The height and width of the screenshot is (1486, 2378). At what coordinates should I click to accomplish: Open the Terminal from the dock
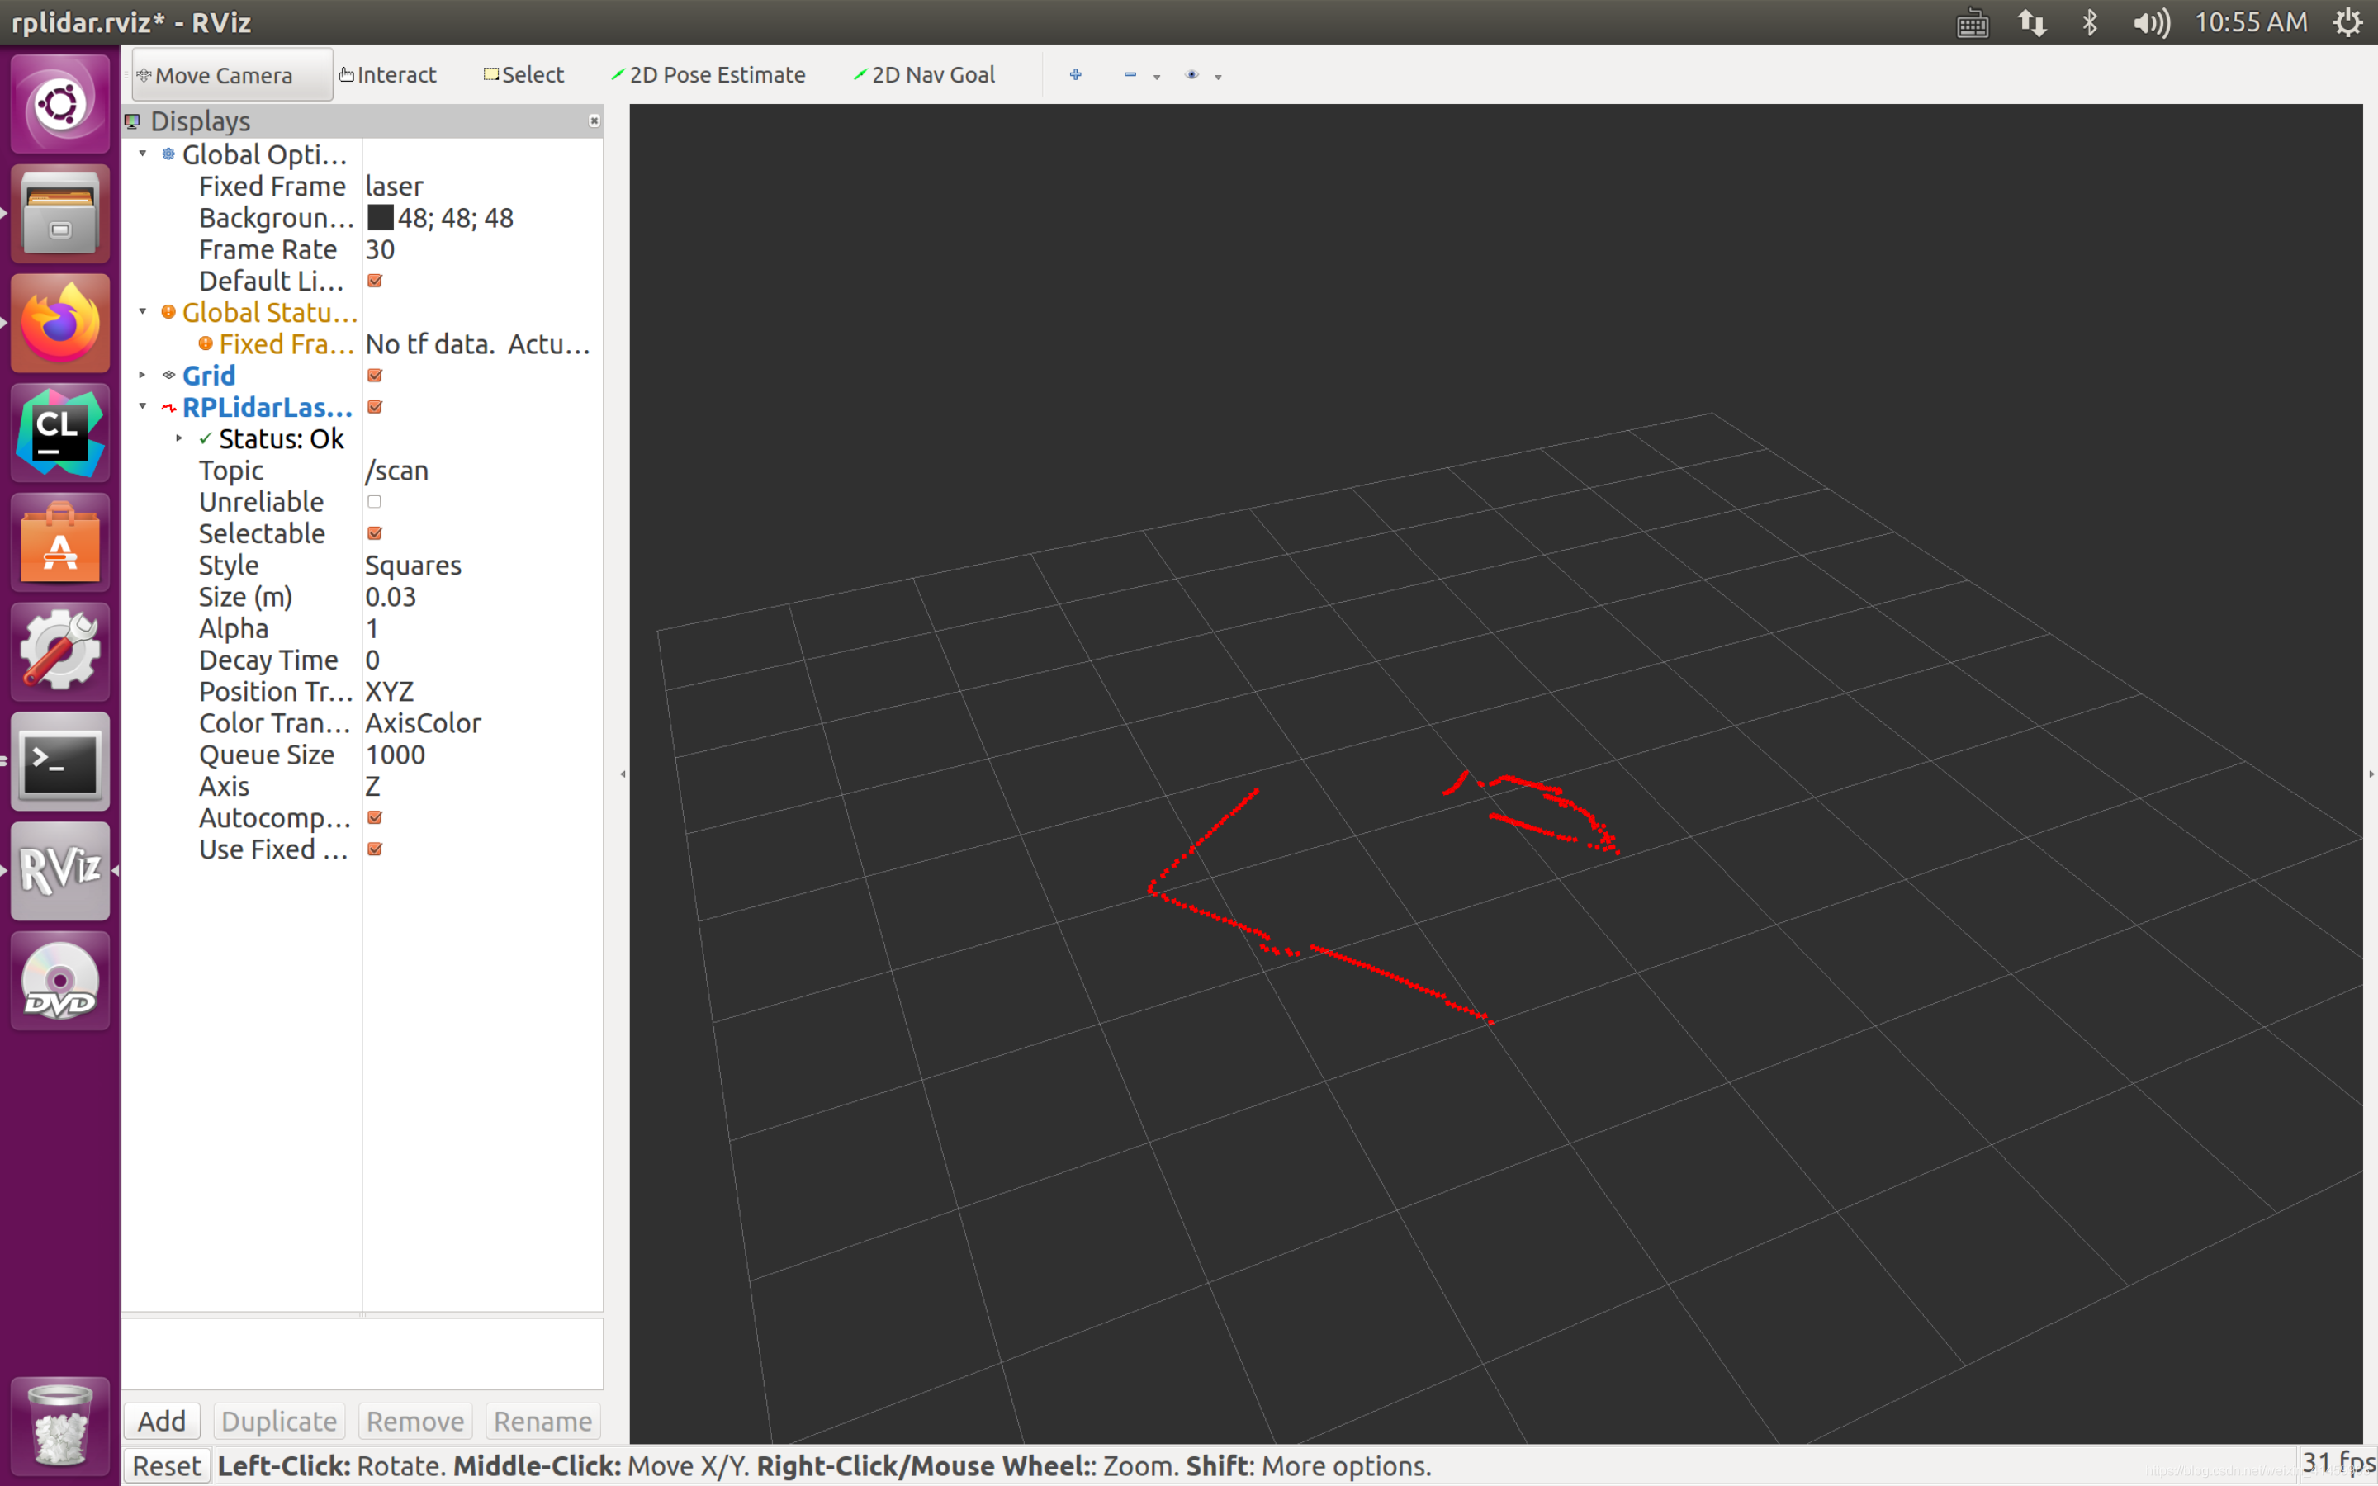pyautogui.click(x=60, y=762)
